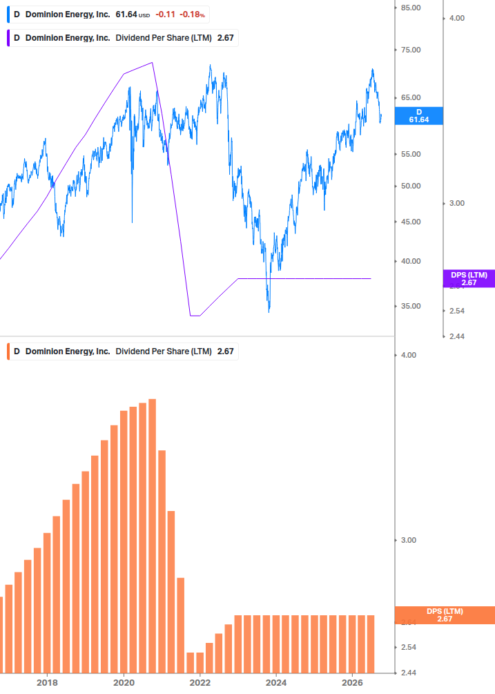495x694 pixels.
Task: Click the purple color bar of DPS legend
Action: coord(8,38)
